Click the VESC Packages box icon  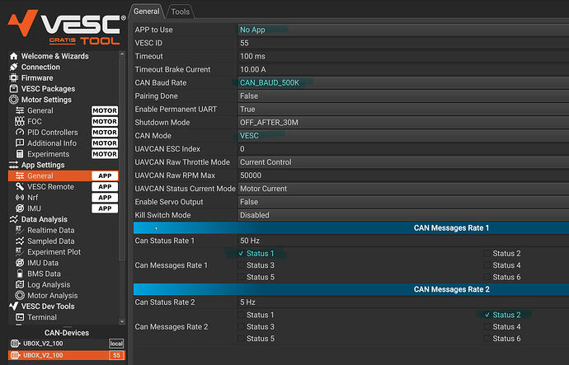pos(14,89)
